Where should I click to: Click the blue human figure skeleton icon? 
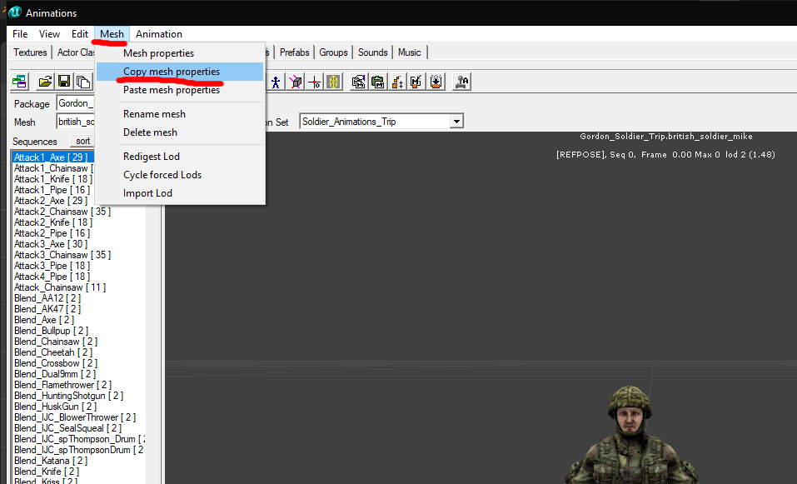pyautogui.click(x=276, y=82)
